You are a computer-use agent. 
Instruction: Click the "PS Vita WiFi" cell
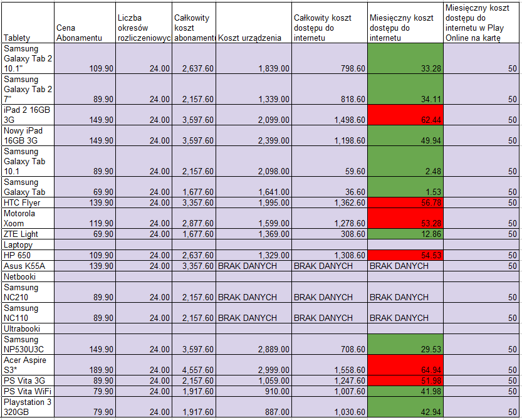pyautogui.click(x=28, y=391)
